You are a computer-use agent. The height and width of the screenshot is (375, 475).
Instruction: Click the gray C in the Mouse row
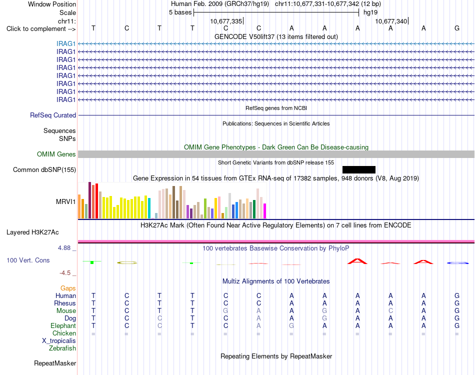pyautogui.click(x=391, y=311)
